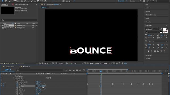170x95 pixels.
Task: Toggle the Position stopwatch
Action: pos(17,84)
